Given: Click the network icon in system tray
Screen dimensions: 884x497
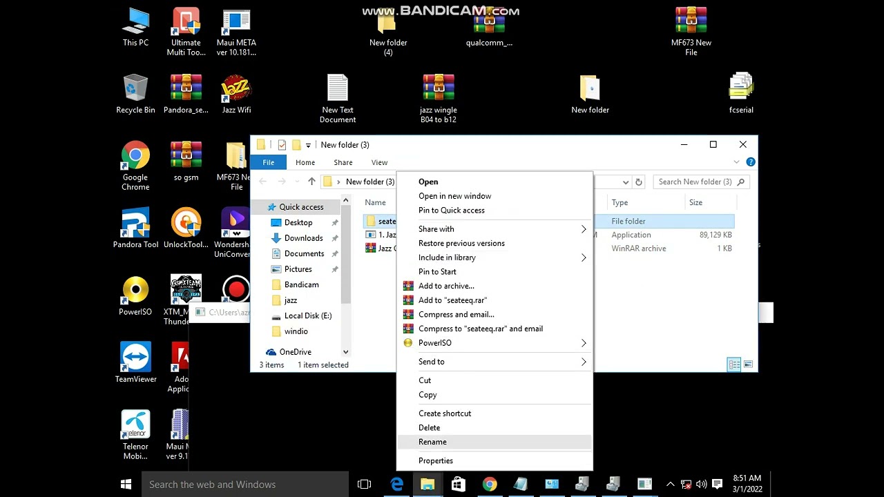Looking at the screenshot, I should [686, 485].
